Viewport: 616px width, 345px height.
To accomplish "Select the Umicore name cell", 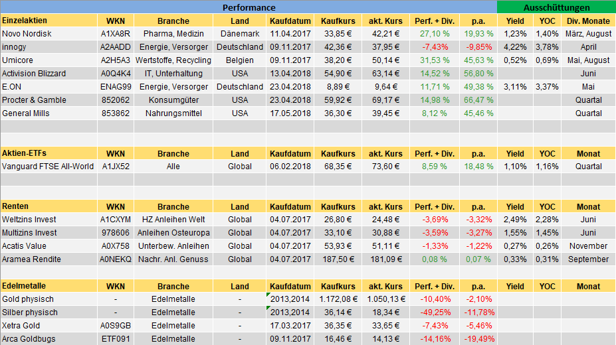I will 49,60.
